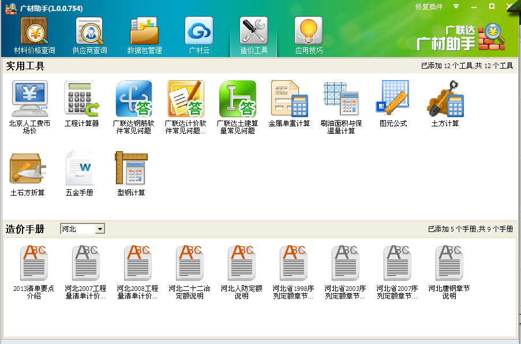The image size is (521, 344).
Task: Open the title bar dropdown arrow menu
Action: point(456,7)
